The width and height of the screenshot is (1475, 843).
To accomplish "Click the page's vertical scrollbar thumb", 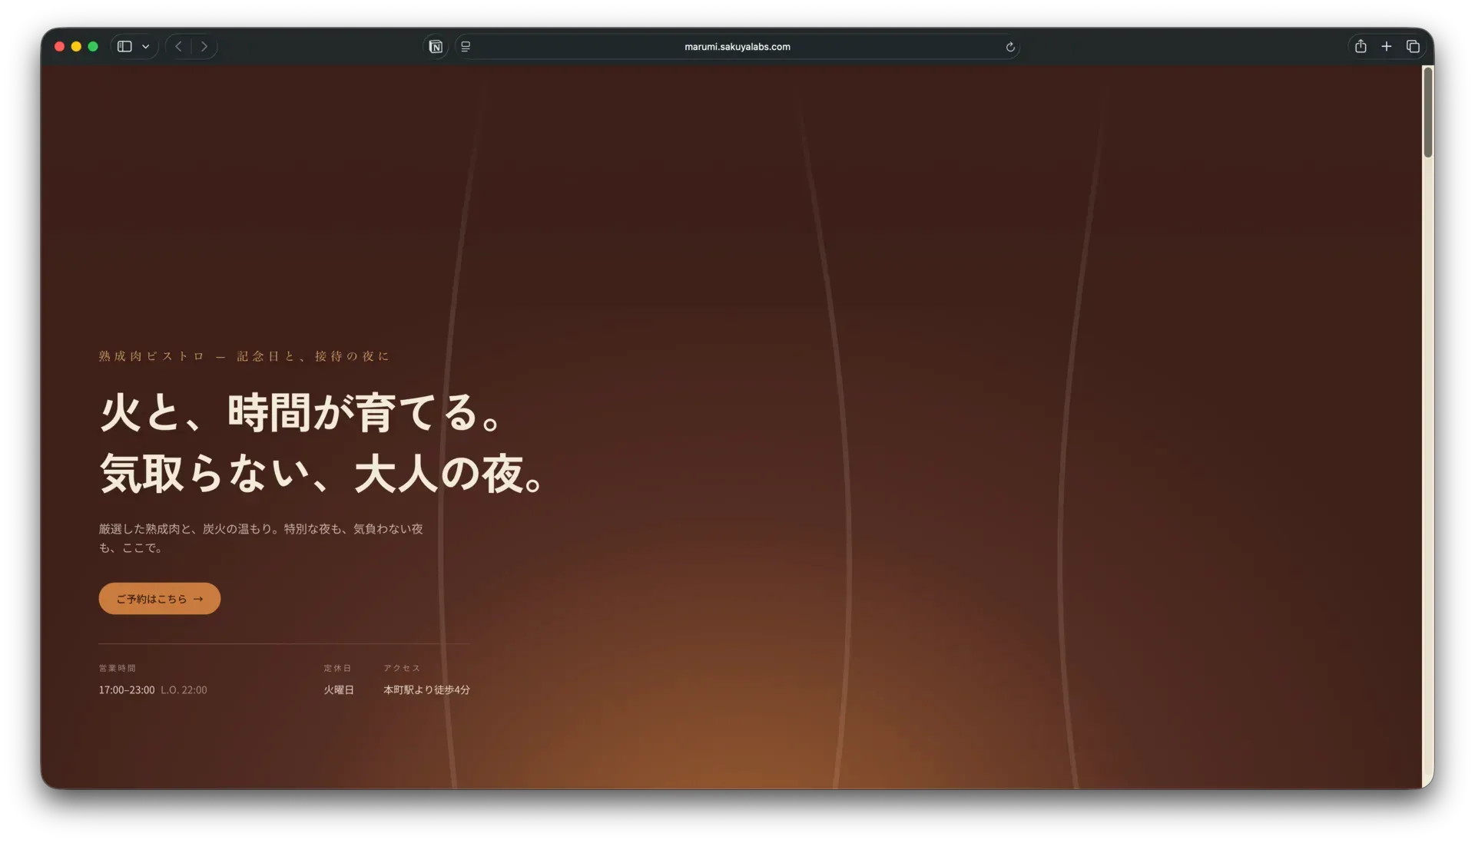I will click(x=1428, y=112).
